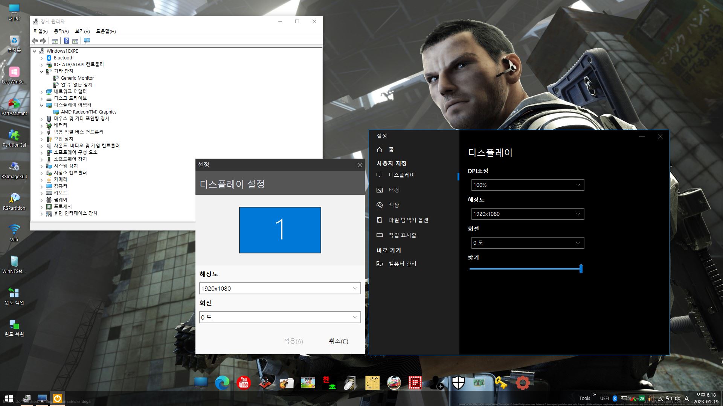Open the PartAssistant desktop icon
The image size is (723, 406).
14,107
